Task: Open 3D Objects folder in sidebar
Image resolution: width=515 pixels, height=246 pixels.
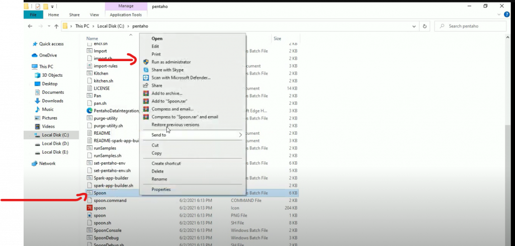Action: pyautogui.click(x=52, y=75)
